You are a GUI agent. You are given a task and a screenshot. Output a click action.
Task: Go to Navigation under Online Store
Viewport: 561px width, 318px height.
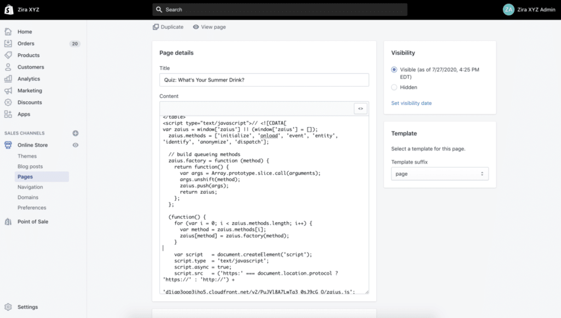point(30,187)
